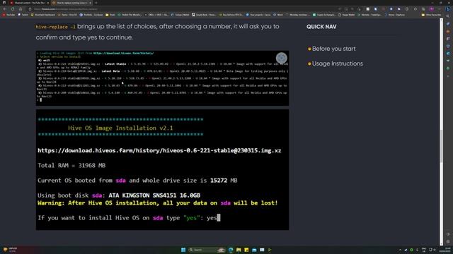Open the tab actions menu icon at top-left
Screen dimensions: 453x254
coord(4,3)
